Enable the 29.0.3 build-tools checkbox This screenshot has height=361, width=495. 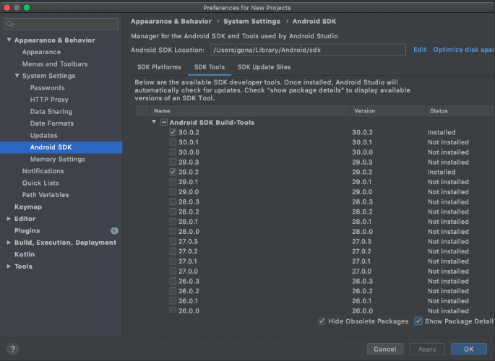click(173, 162)
